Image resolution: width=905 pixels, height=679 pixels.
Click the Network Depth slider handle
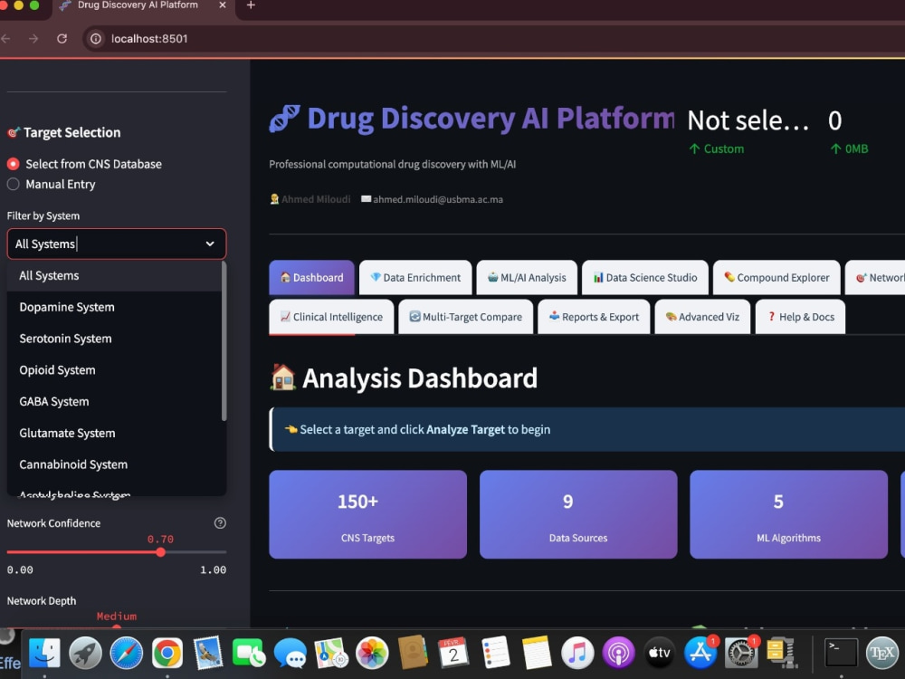tap(117, 627)
